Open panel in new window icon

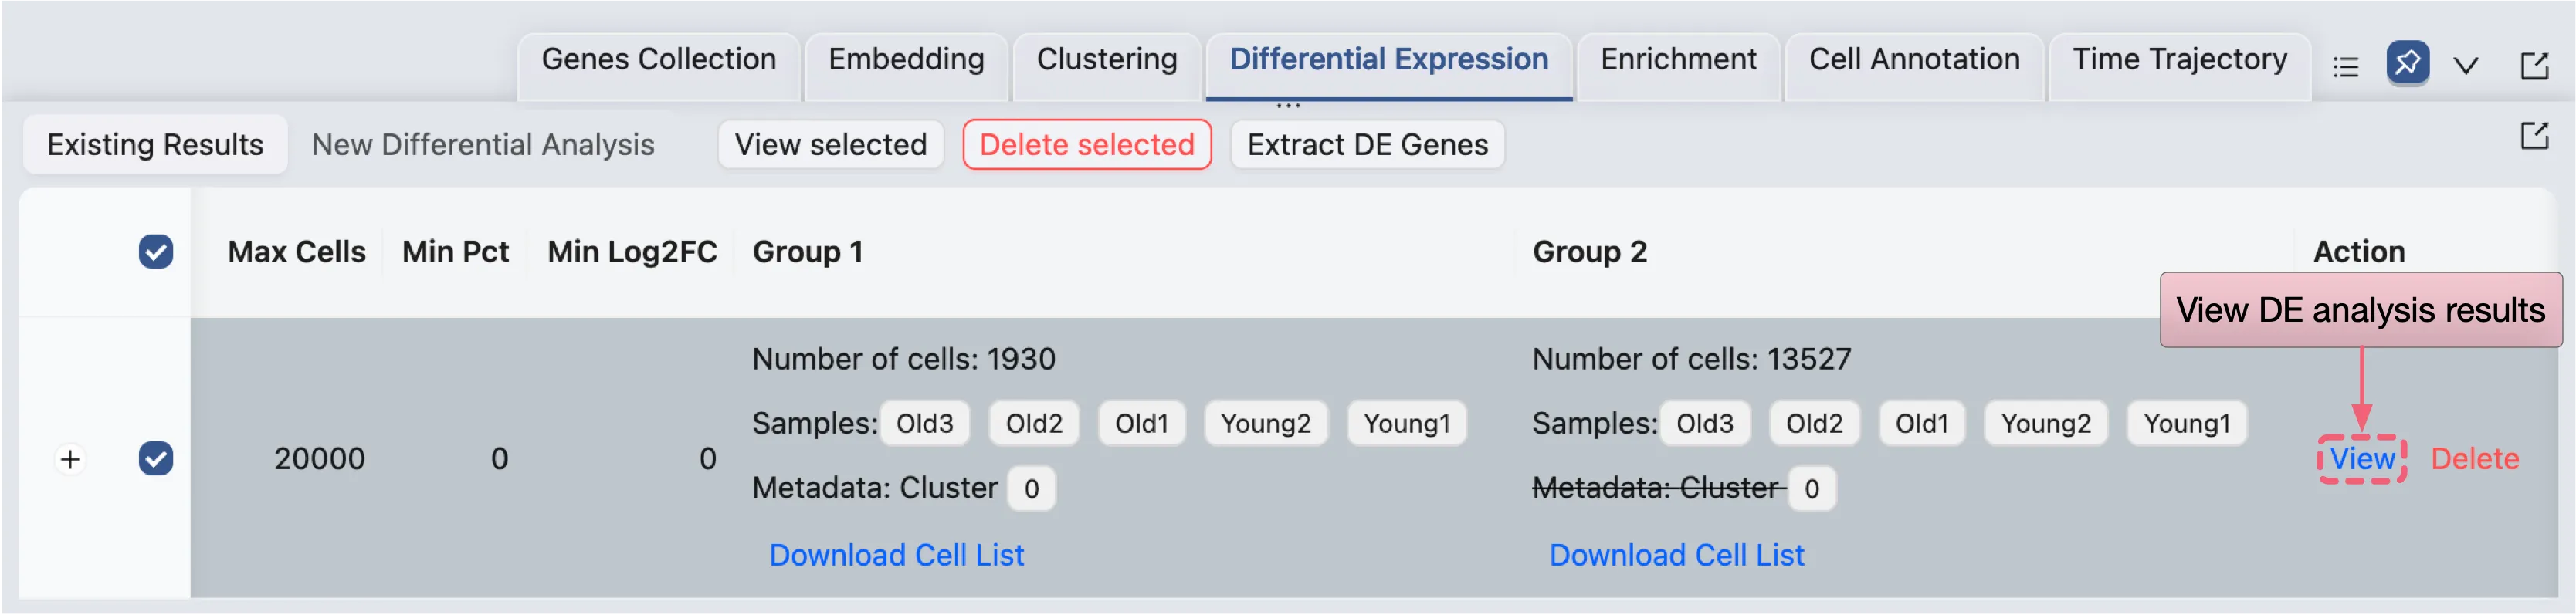point(2534,66)
